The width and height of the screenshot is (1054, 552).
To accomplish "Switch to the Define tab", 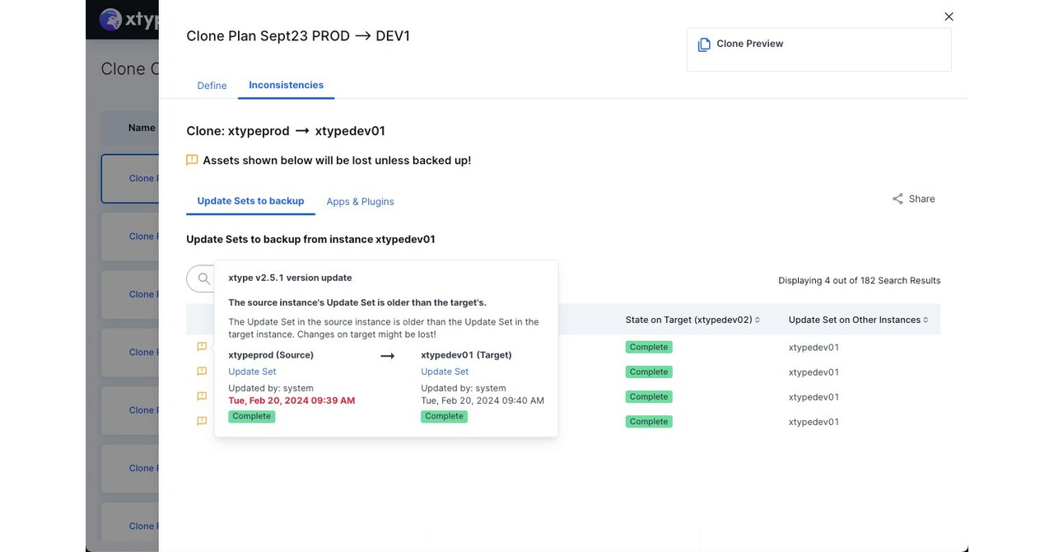I will pyautogui.click(x=212, y=85).
